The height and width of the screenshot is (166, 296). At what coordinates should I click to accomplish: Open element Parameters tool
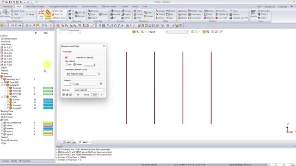[x=195, y=14]
